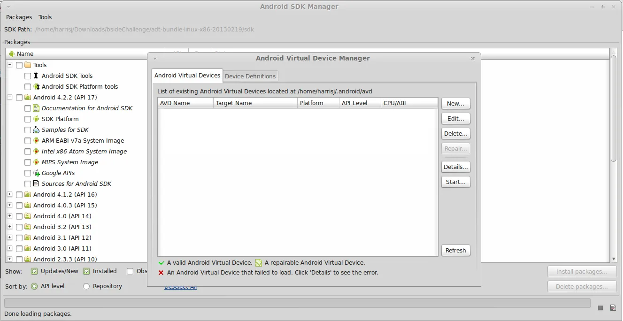Click the Android 4.0 (API 14) folder icon
623x321 pixels.
pos(28,216)
